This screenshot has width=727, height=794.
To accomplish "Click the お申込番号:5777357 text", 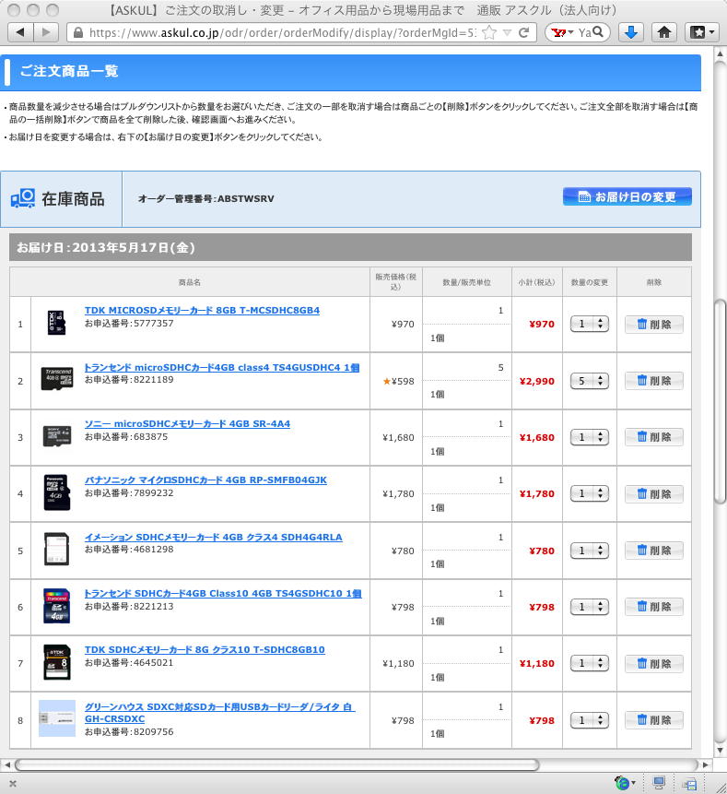I will [129, 323].
